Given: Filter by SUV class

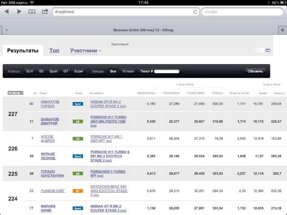Looking at the screenshot, I should click(x=30, y=71).
